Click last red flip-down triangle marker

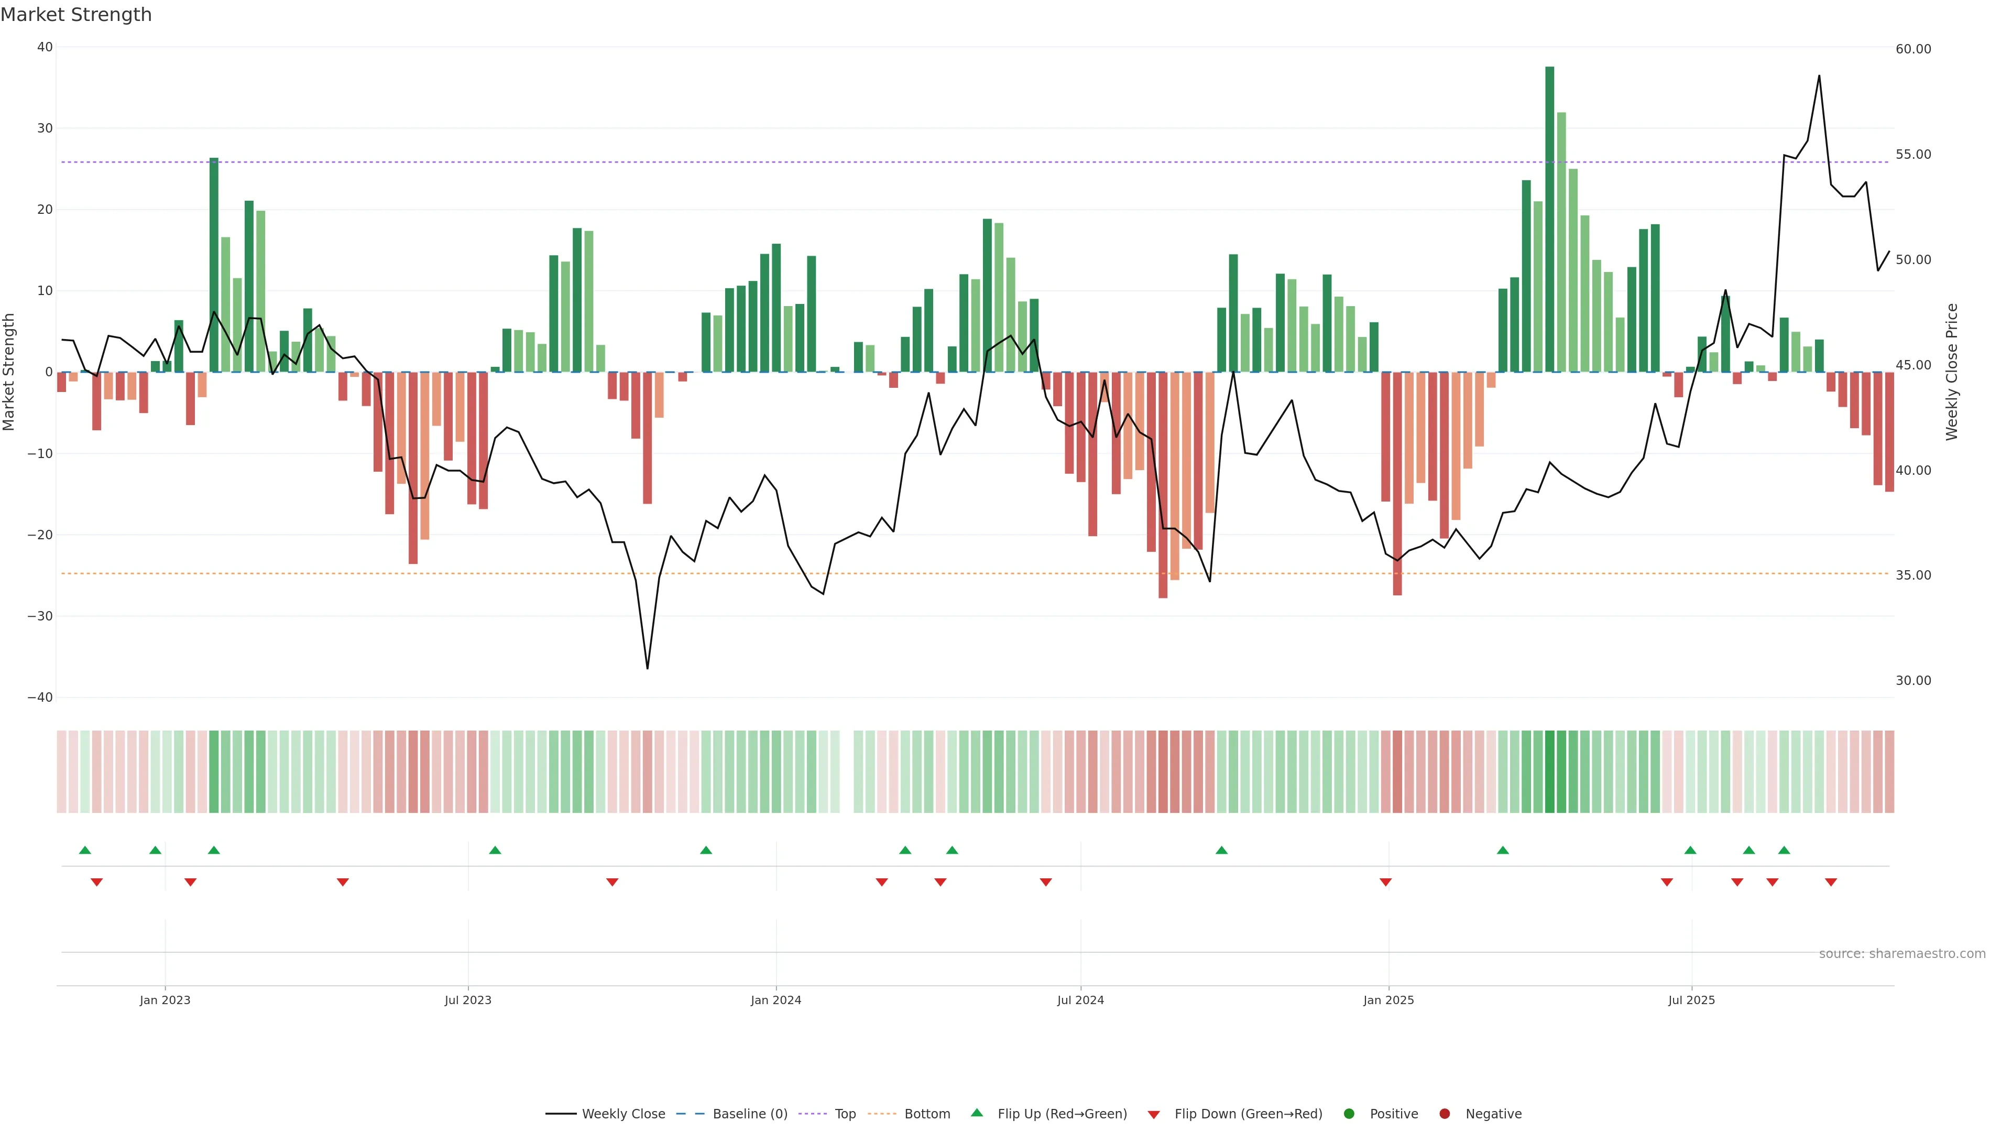click(1831, 882)
